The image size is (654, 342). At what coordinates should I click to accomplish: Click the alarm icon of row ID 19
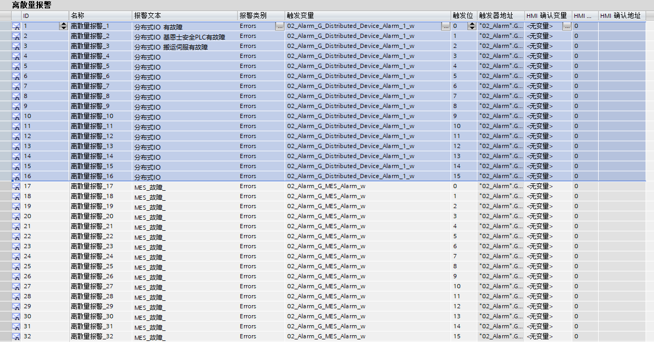pos(16,206)
